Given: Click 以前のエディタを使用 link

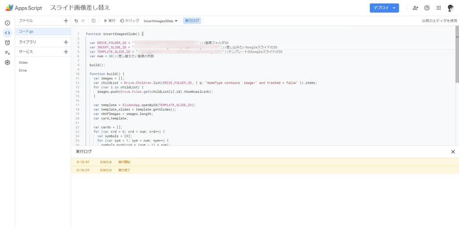Looking at the screenshot, I should [x=439, y=21].
